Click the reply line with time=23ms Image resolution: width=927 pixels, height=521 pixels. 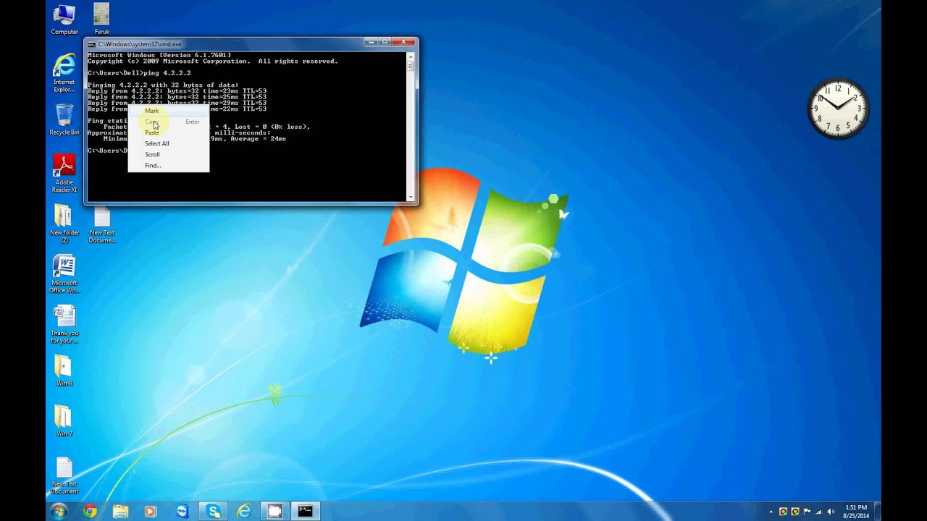[x=177, y=91]
